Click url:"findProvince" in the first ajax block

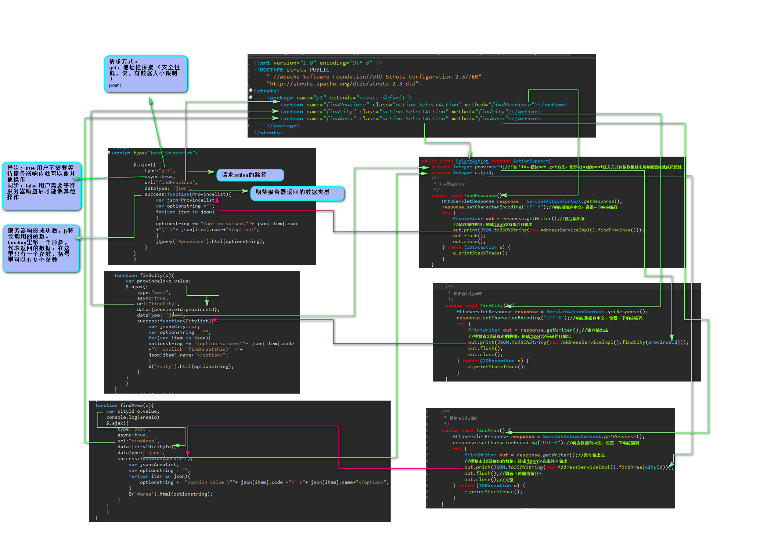tap(171, 182)
